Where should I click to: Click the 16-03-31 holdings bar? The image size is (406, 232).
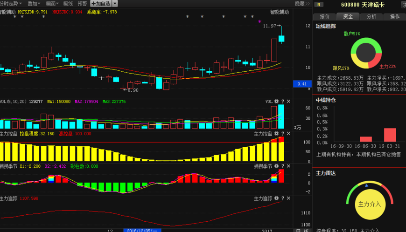[390, 135]
